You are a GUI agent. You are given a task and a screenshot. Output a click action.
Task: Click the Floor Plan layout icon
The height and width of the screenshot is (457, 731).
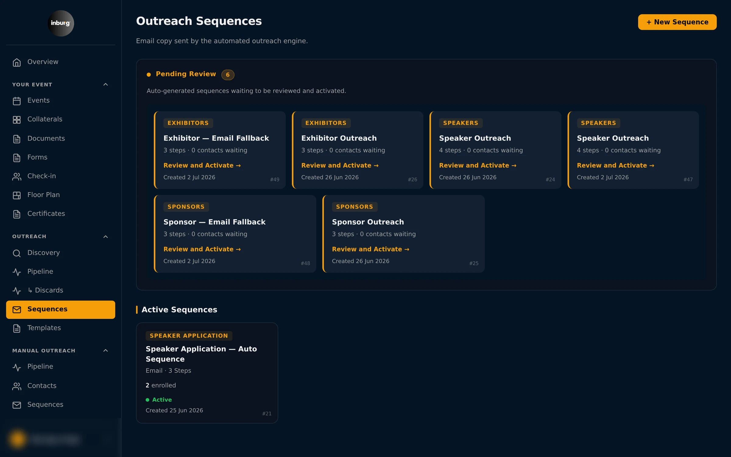click(x=17, y=195)
